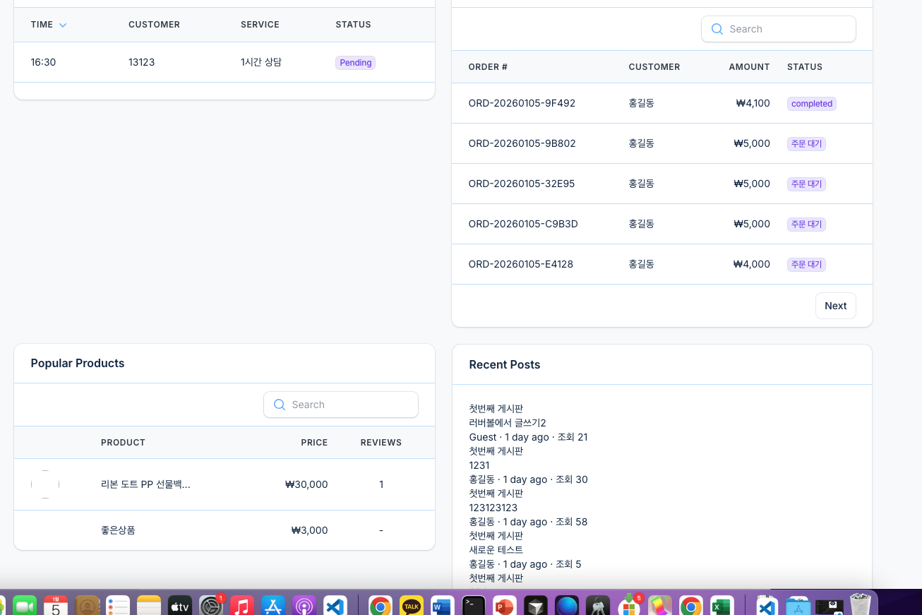This screenshot has width=922, height=615.
Task: Open the 러버볼에서 글쓰기2 post
Action: click(508, 423)
